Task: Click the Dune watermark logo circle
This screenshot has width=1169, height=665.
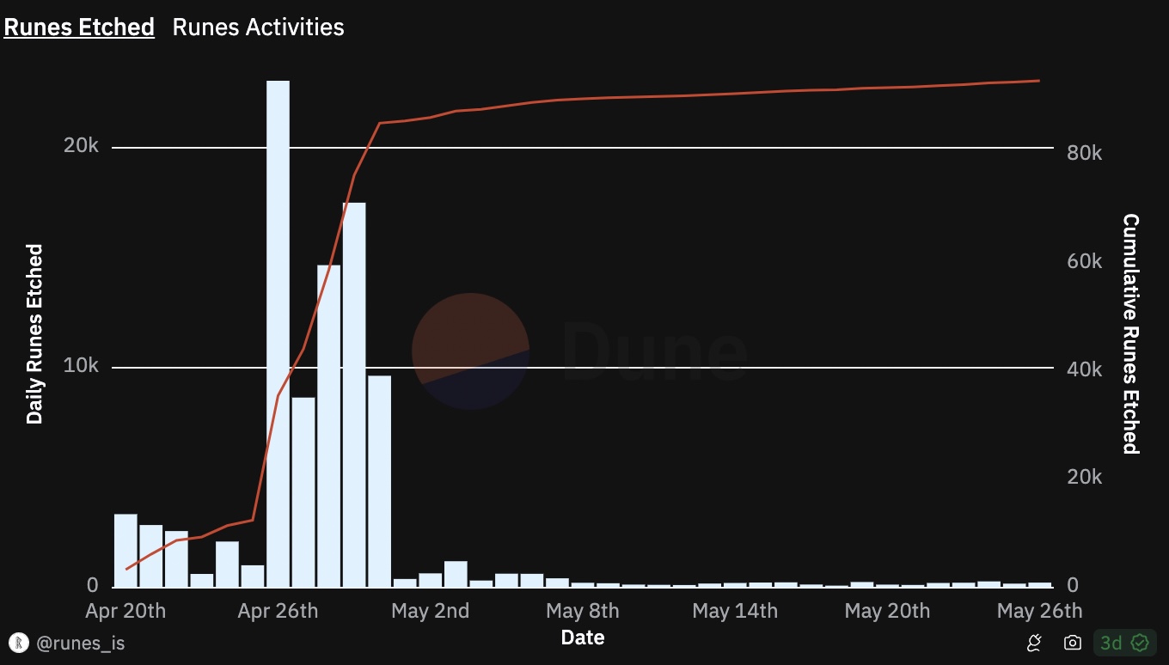Action: (470, 351)
